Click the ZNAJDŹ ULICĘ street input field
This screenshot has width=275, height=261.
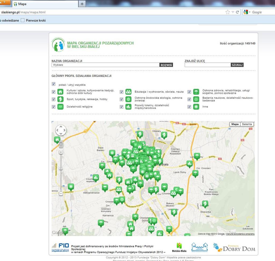208,65
